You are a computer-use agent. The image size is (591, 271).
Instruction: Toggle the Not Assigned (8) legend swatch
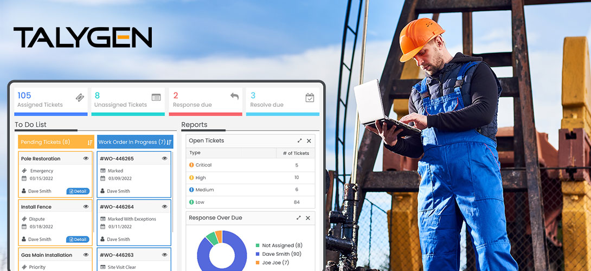[x=258, y=246]
